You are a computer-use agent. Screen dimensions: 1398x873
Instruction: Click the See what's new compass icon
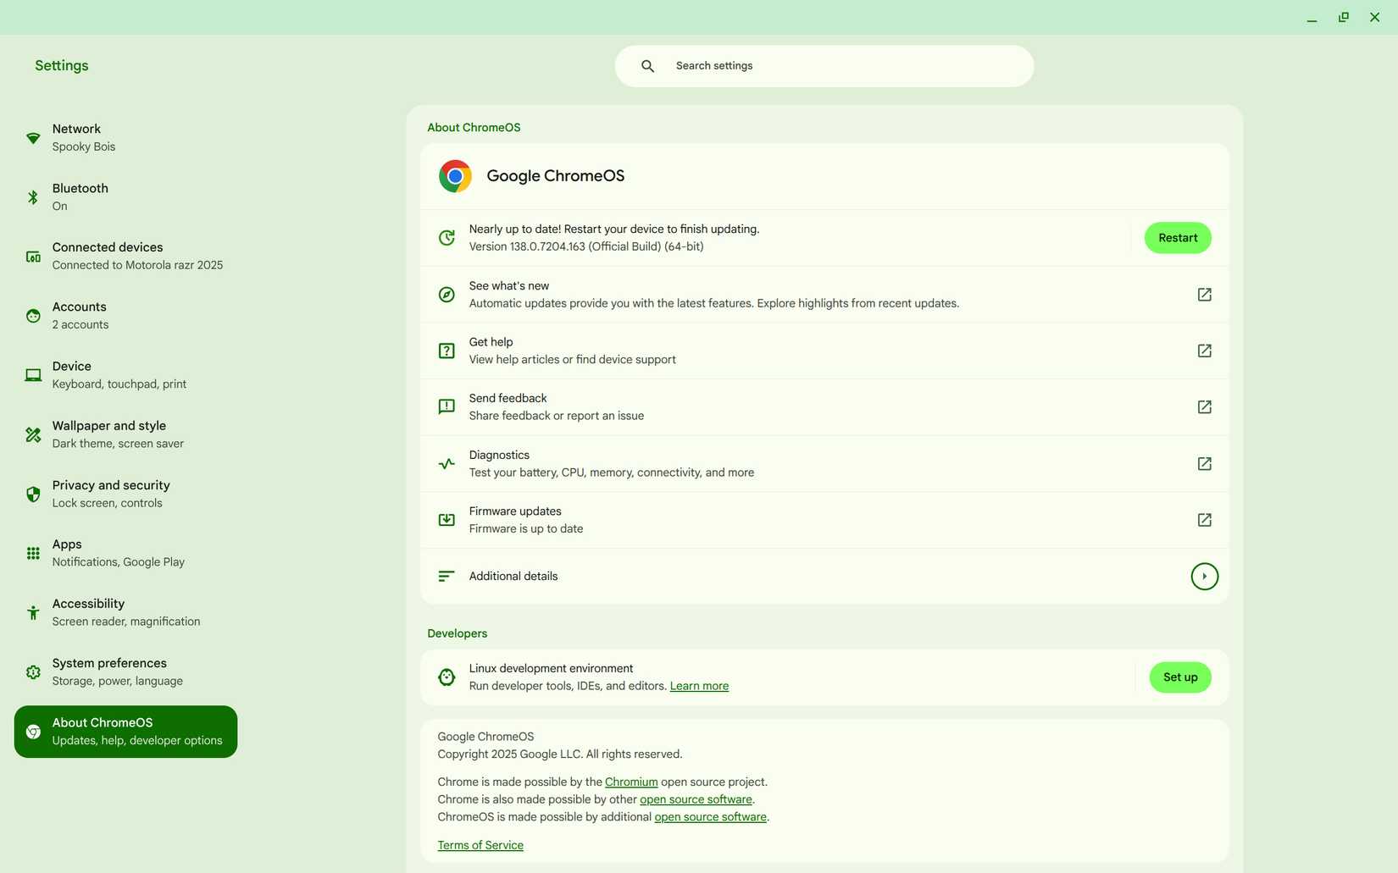pos(446,294)
